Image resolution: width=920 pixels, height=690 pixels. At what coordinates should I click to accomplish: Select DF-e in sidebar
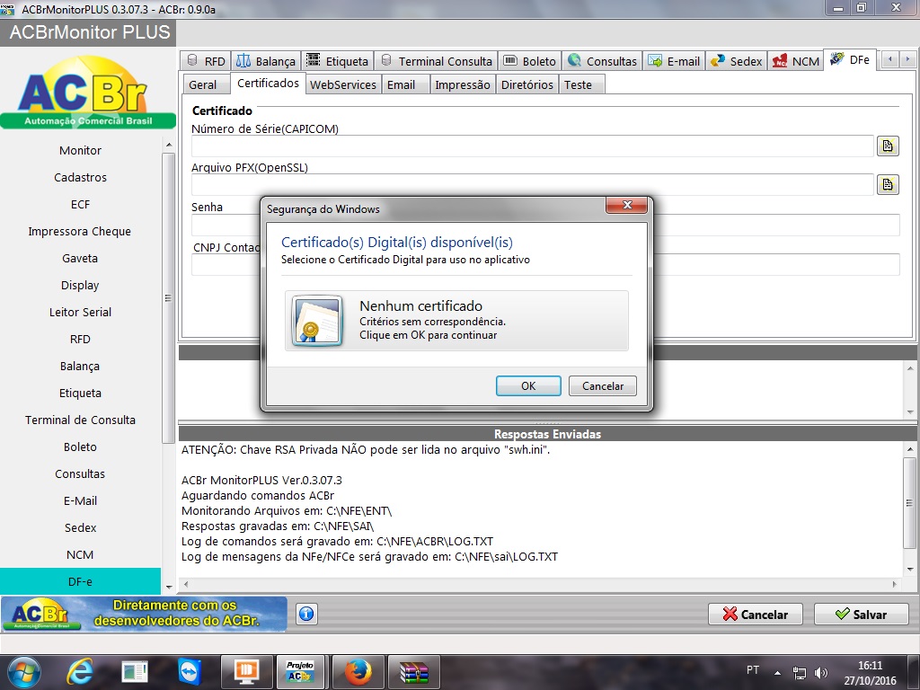click(80, 581)
